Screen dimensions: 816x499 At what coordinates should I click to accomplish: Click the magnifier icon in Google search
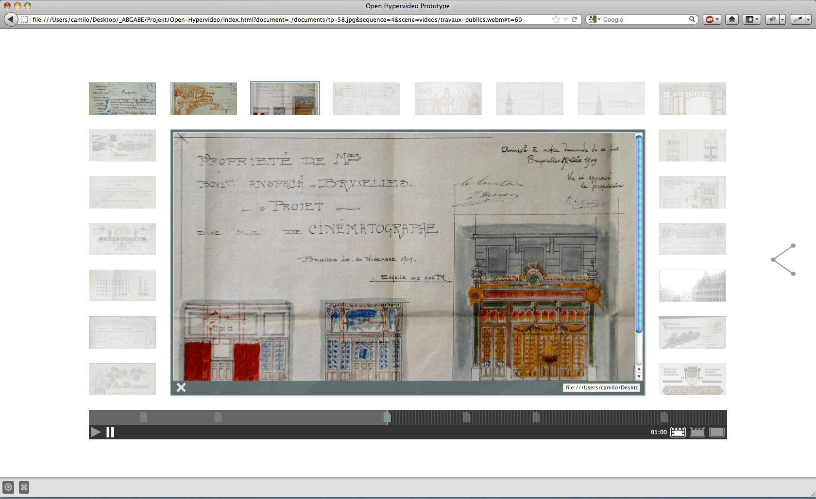pos(692,19)
